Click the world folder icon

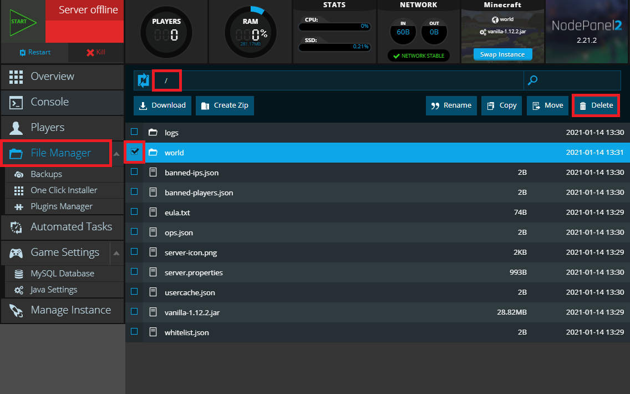pyautogui.click(x=153, y=152)
